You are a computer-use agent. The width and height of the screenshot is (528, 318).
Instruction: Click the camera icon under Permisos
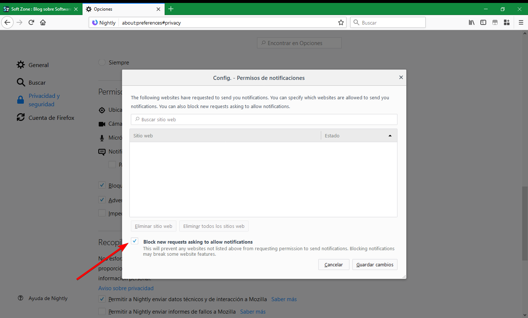102,124
